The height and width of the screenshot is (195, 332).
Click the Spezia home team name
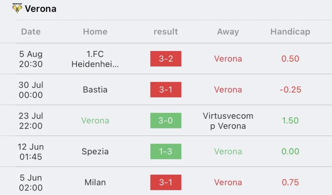95,151
